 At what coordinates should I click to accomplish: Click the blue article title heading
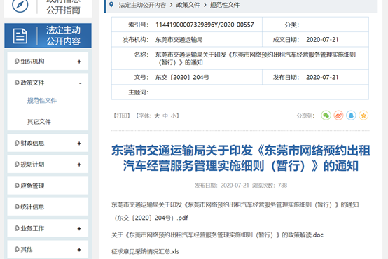[241, 158]
